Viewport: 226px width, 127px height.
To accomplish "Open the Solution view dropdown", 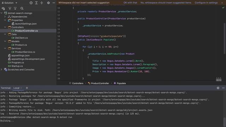I will point(10,3).
